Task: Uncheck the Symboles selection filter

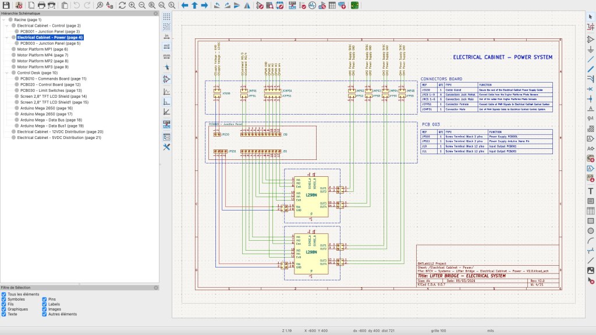Action: (x=5, y=300)
